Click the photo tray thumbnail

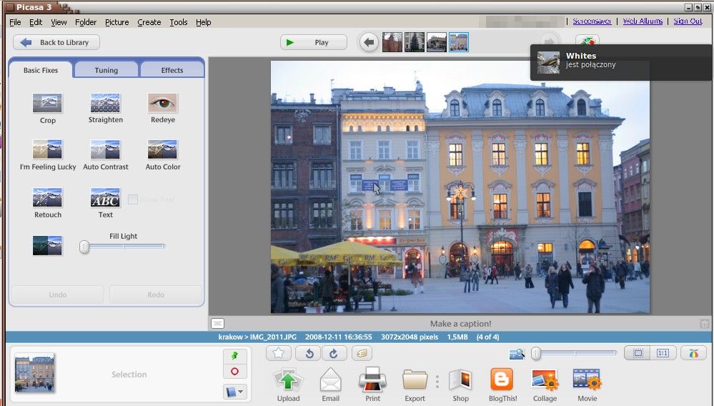[35, 372]
